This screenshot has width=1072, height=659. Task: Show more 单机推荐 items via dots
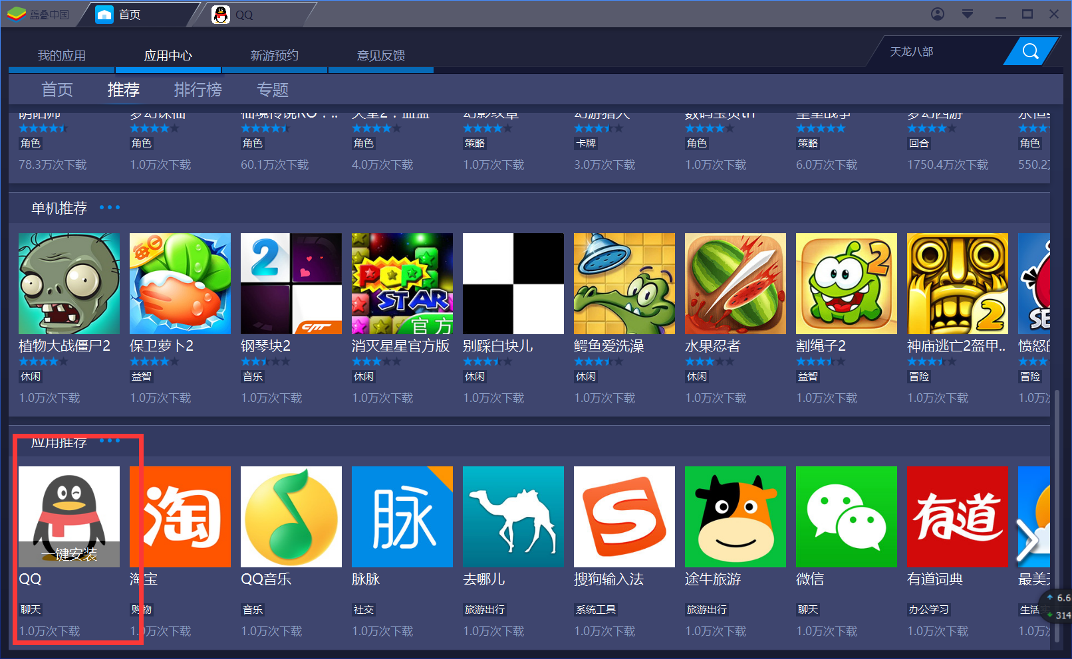point(110,207)
